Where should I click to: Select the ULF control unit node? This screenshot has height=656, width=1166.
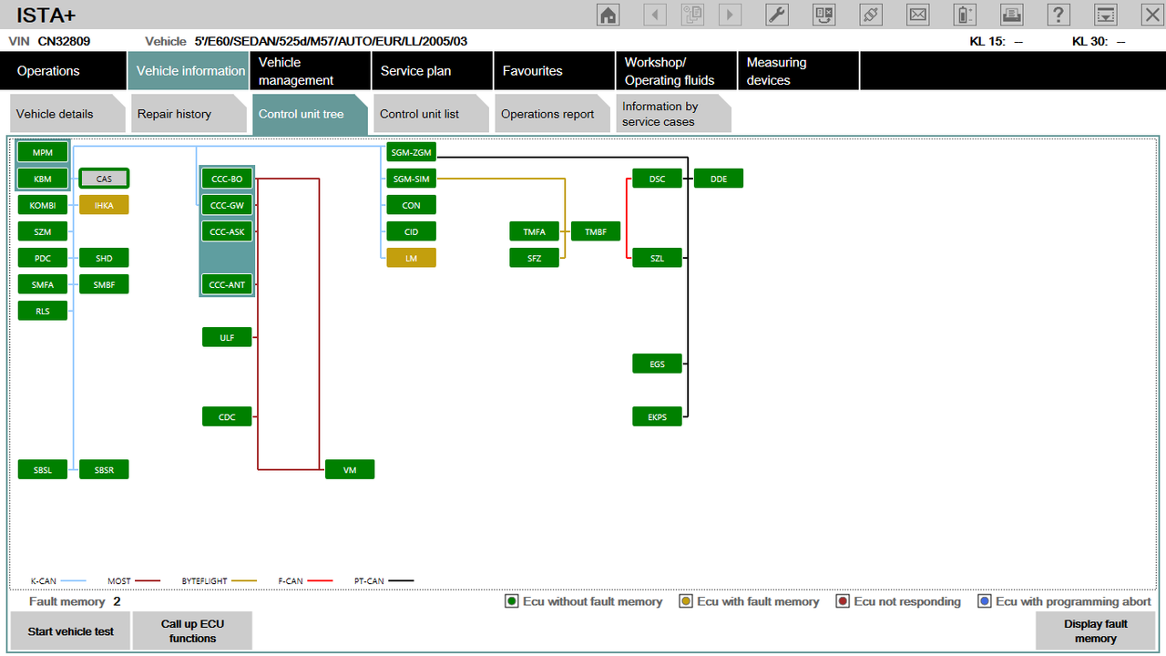point(227,337)
